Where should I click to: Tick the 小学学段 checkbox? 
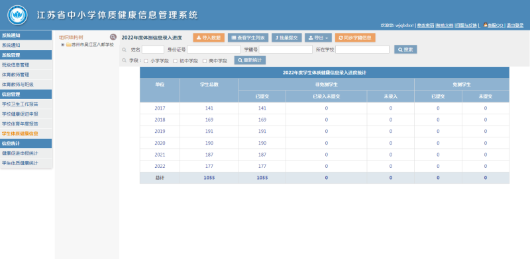[x=146, y=61]
